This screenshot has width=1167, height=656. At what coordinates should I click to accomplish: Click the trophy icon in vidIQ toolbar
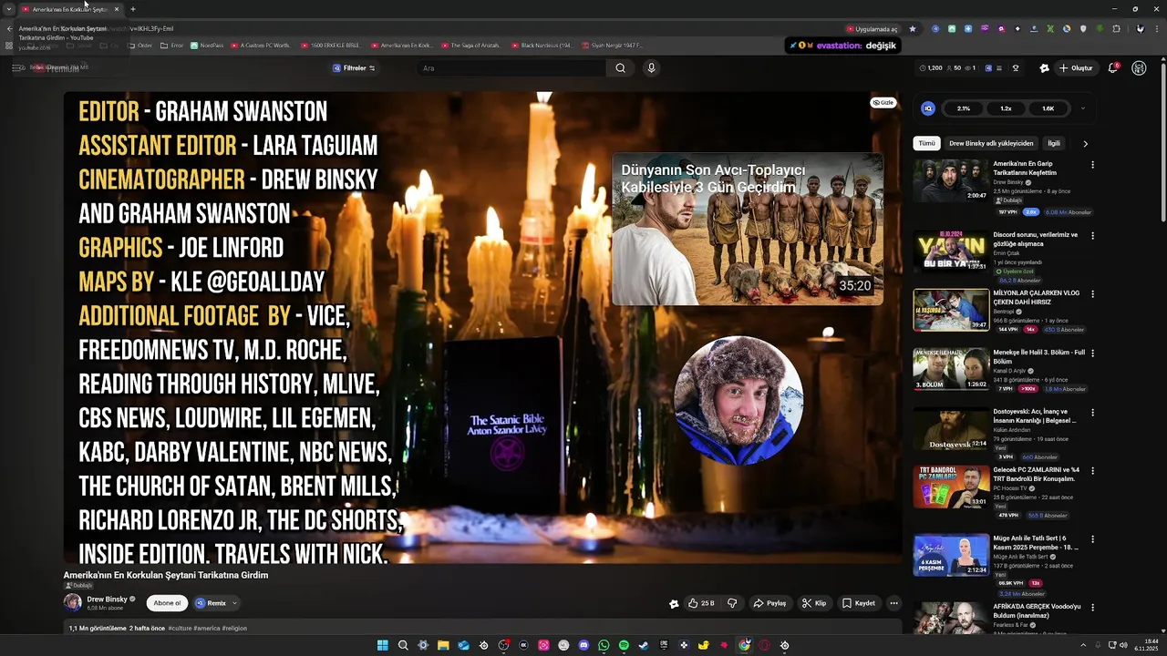[x=1015, y=67]
